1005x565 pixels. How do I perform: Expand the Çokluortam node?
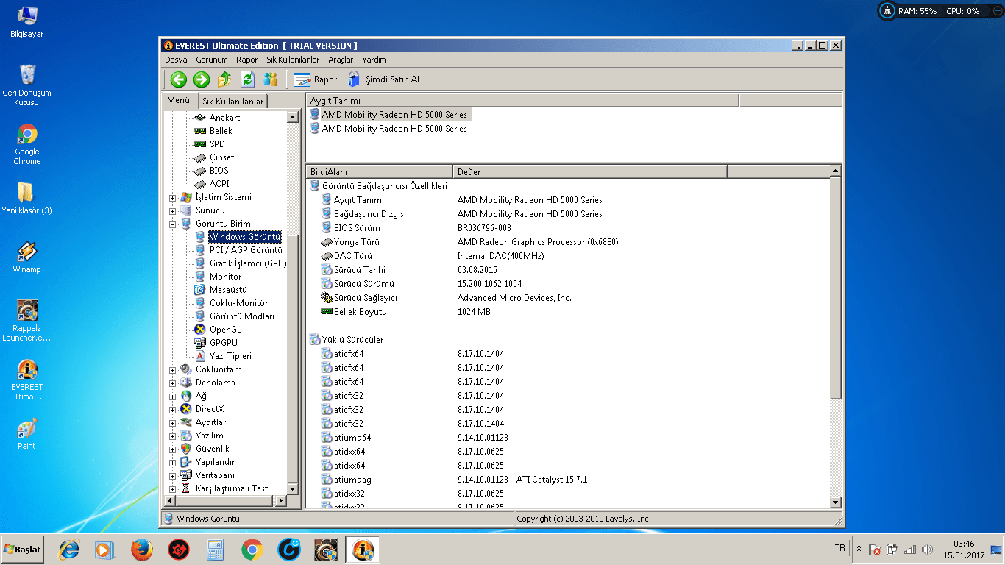173,369
